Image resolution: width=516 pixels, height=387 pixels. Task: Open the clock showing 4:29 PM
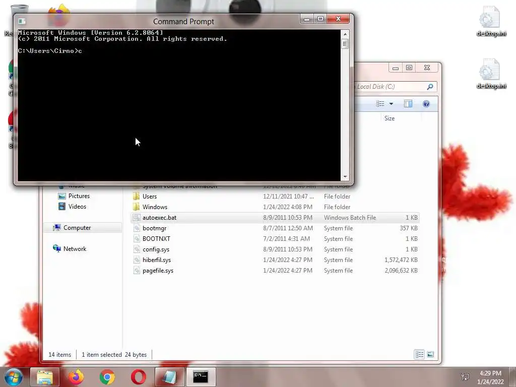490,377
